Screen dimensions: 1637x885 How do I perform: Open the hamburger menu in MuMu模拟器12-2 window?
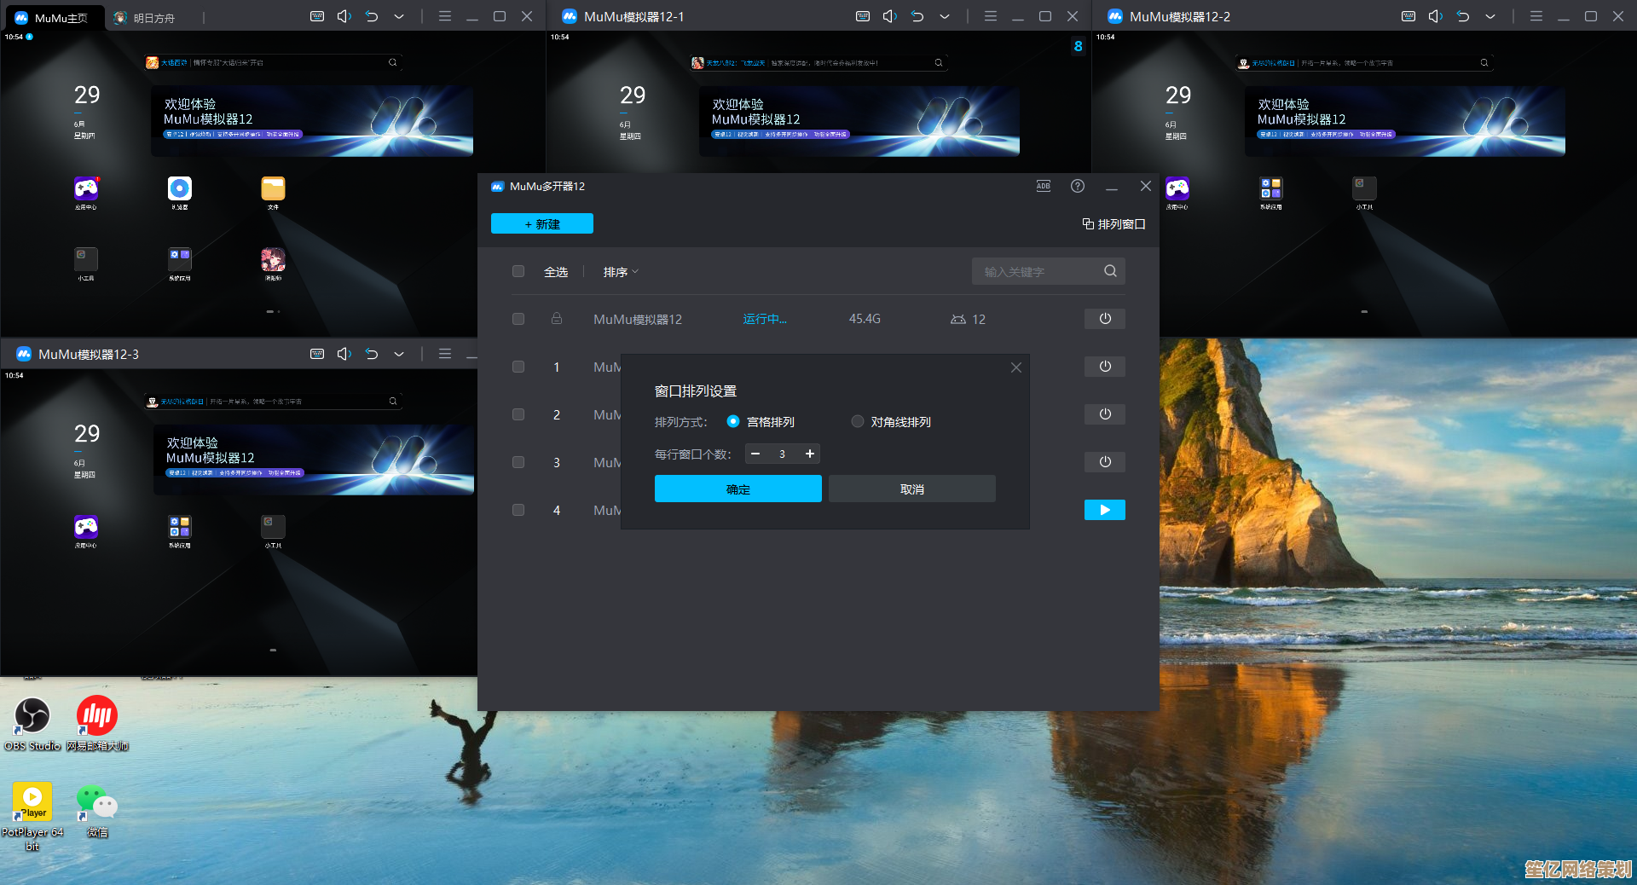point(1536,16)
